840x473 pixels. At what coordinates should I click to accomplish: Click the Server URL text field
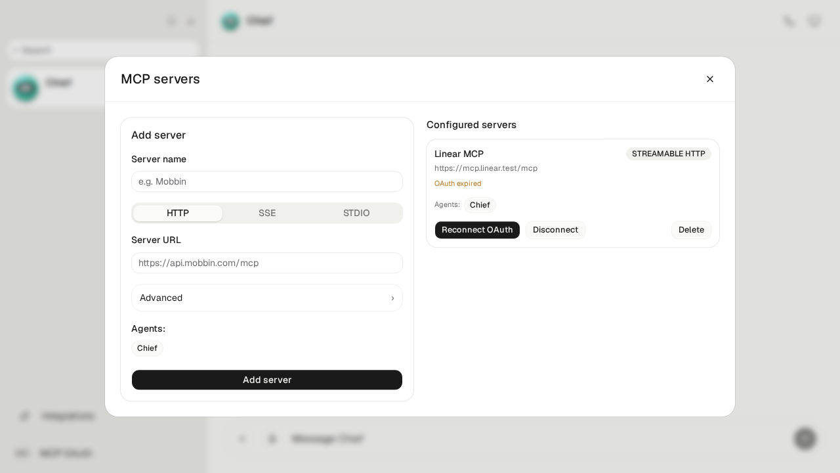click(x=267, y=263)
